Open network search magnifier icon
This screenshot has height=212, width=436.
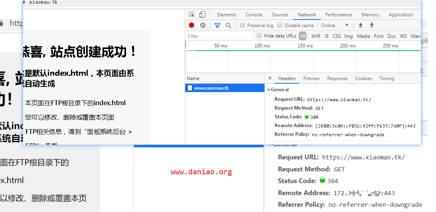click(x=228, y=25)
